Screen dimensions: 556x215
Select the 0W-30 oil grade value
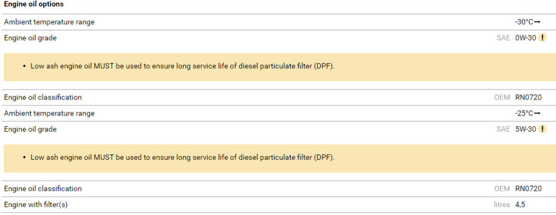point(525,38)
